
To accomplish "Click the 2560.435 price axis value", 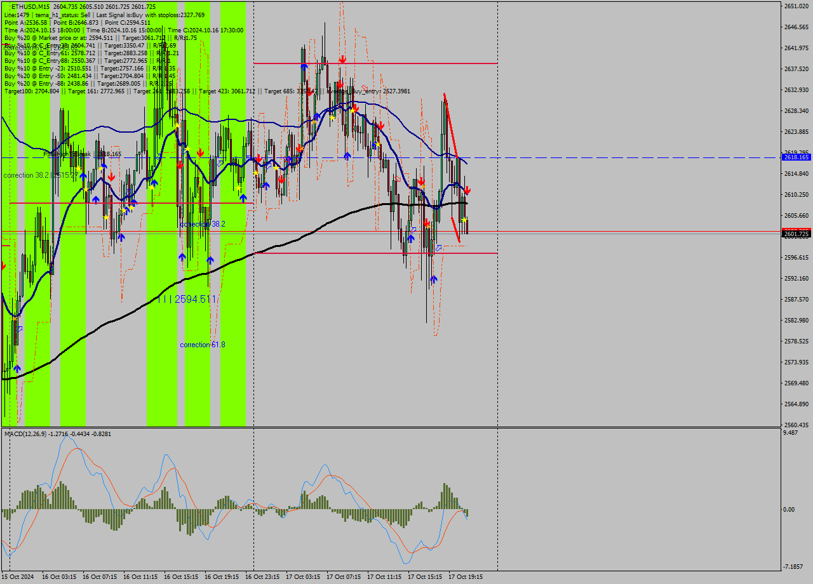I will 796,425.
